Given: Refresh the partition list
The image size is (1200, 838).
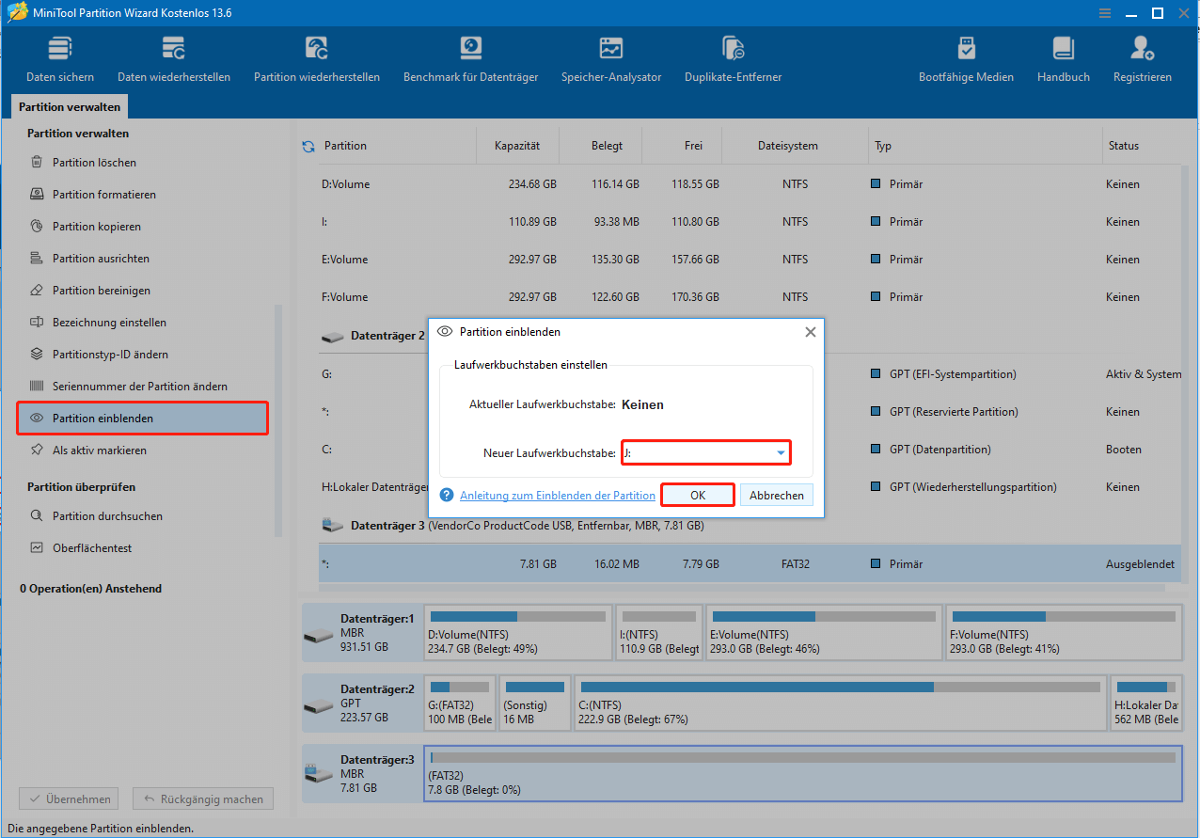Looking at the screenshot, I should tap(309, 146).
